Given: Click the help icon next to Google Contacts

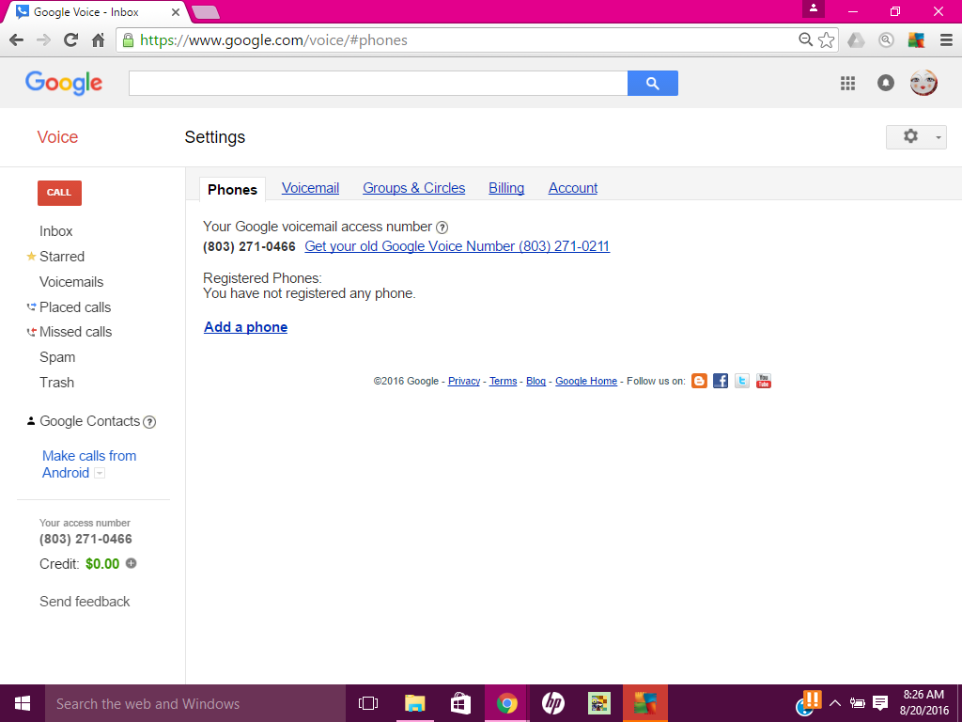Looking at the screenshot, I should tap(149, 422).
